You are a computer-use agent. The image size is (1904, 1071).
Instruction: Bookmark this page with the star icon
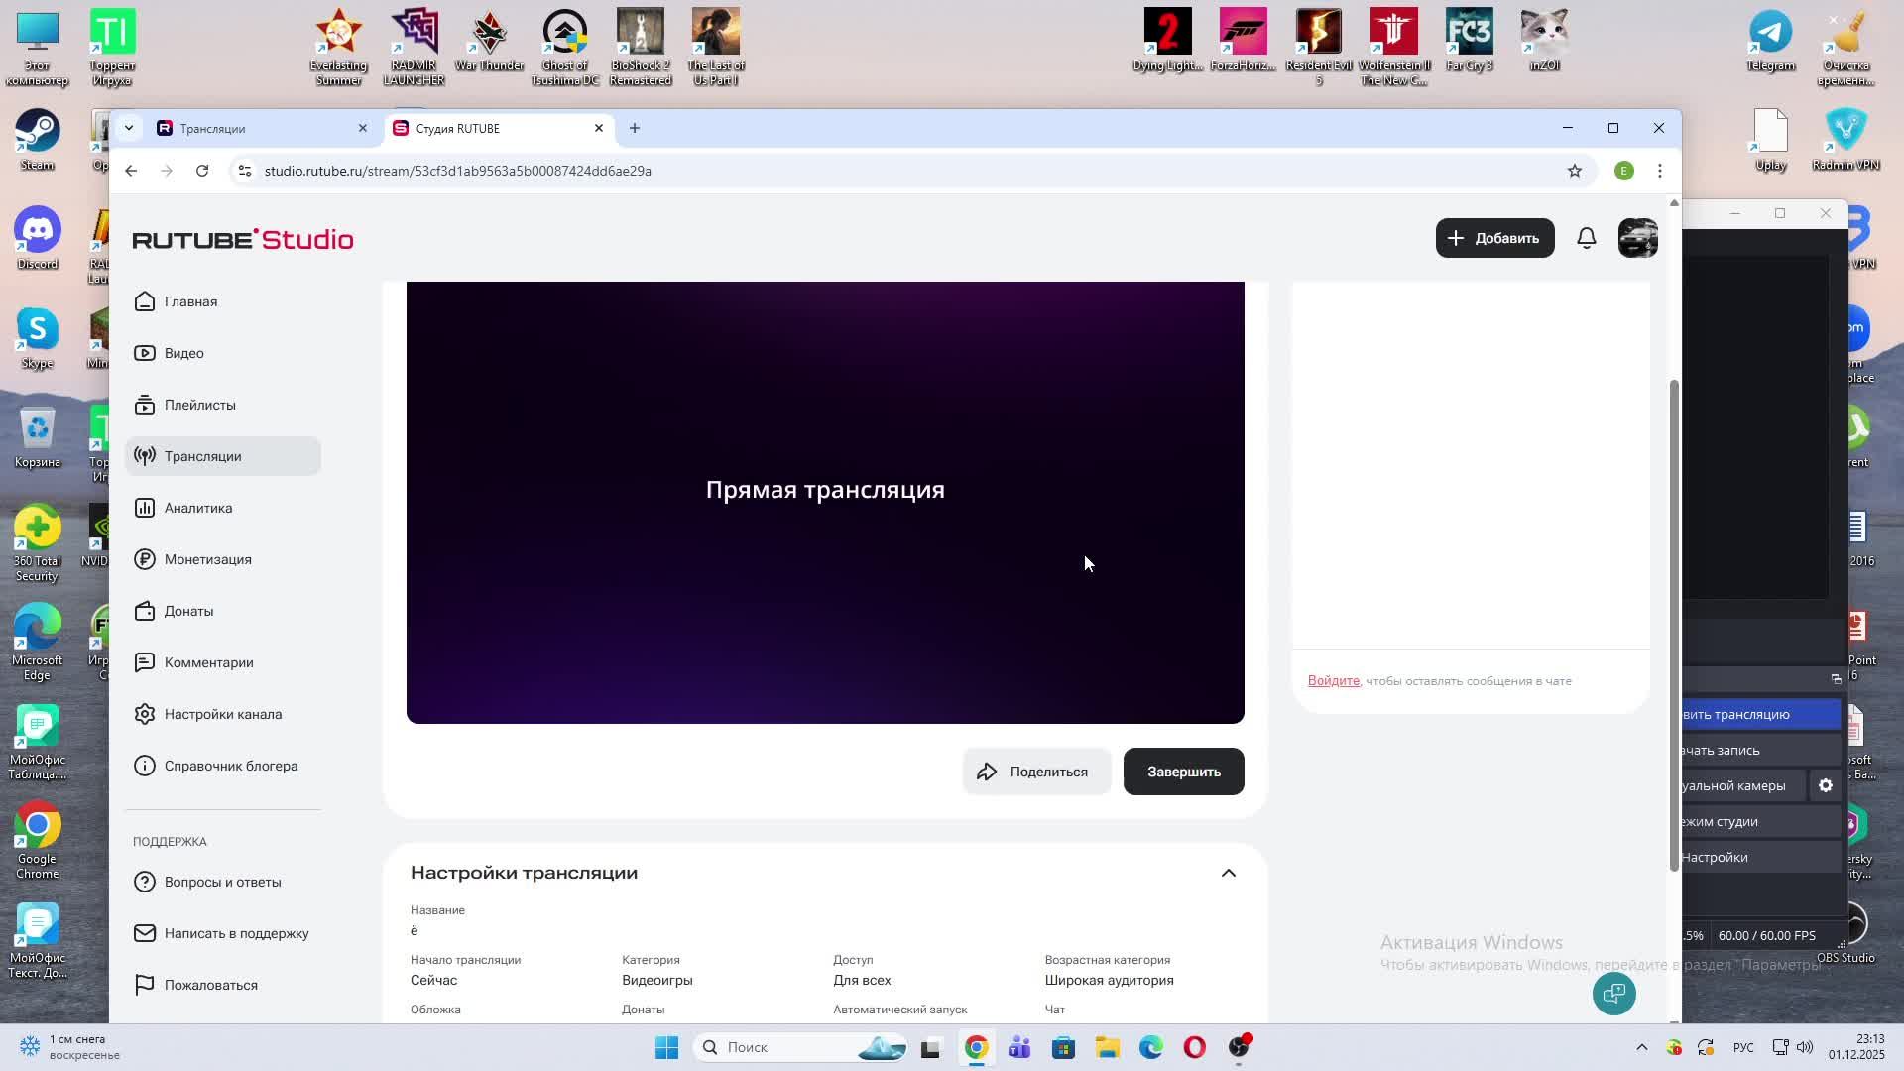tap(1574, 171)
